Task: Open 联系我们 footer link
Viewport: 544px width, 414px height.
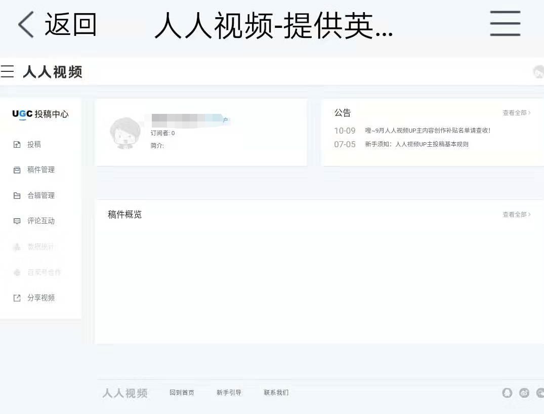Action: pyautogui.click(x=276, y=392)
